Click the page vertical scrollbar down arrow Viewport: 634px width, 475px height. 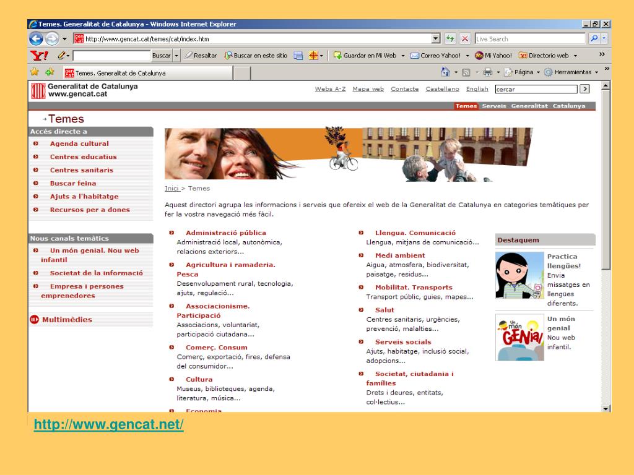point(606,408)
